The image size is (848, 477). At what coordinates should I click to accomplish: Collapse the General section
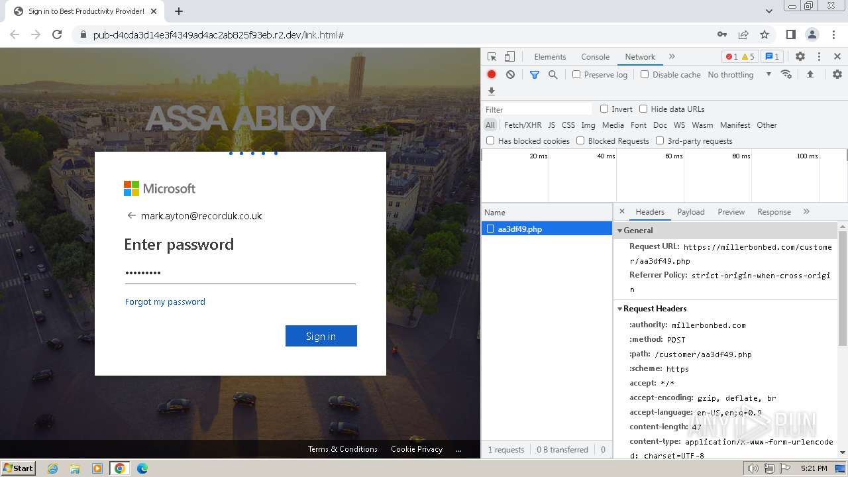coord(620,231)
